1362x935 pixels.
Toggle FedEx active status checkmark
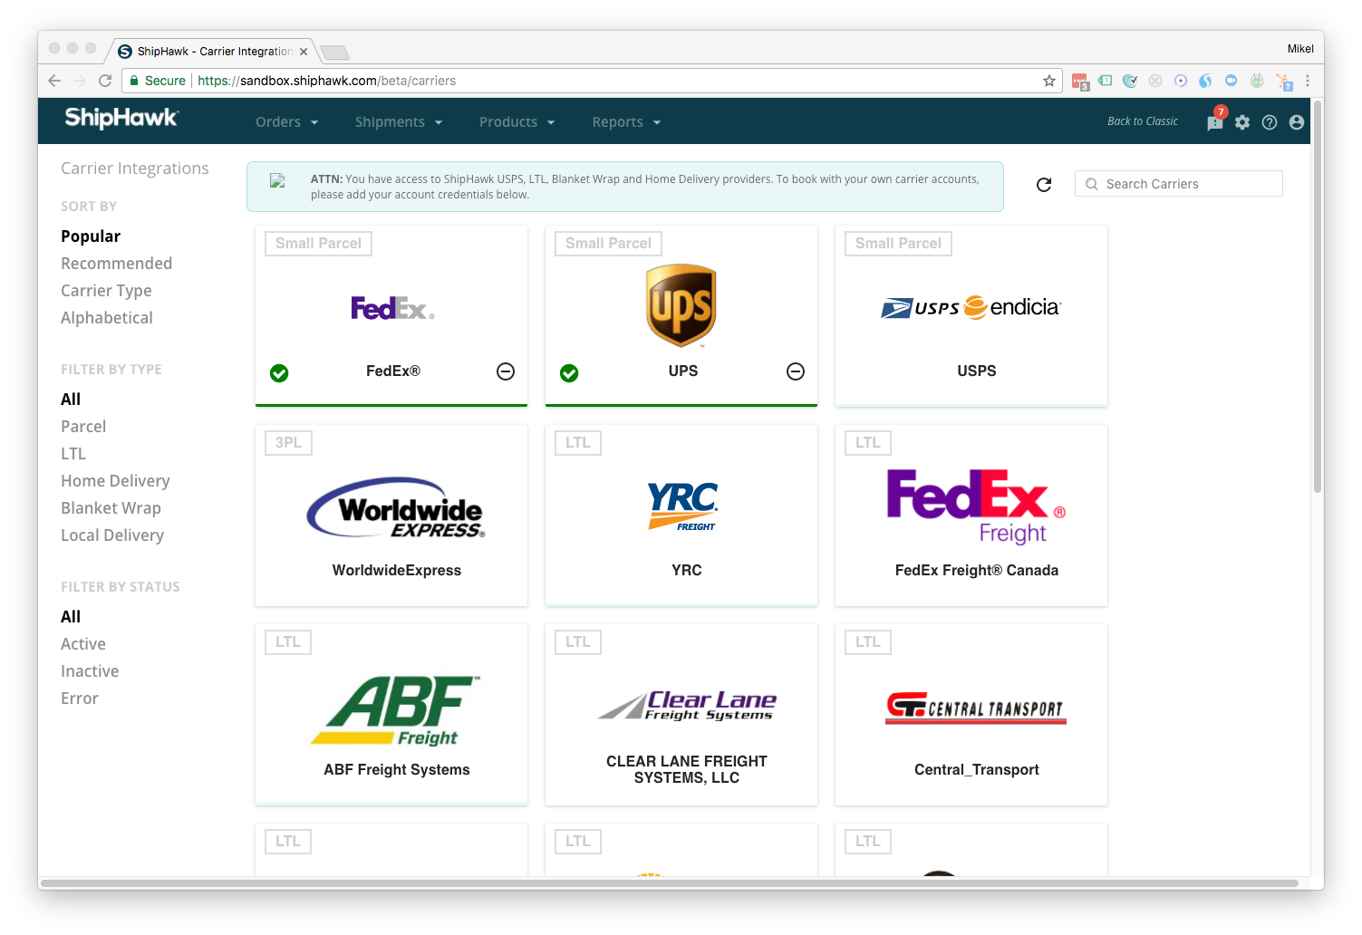click(279, 372)
